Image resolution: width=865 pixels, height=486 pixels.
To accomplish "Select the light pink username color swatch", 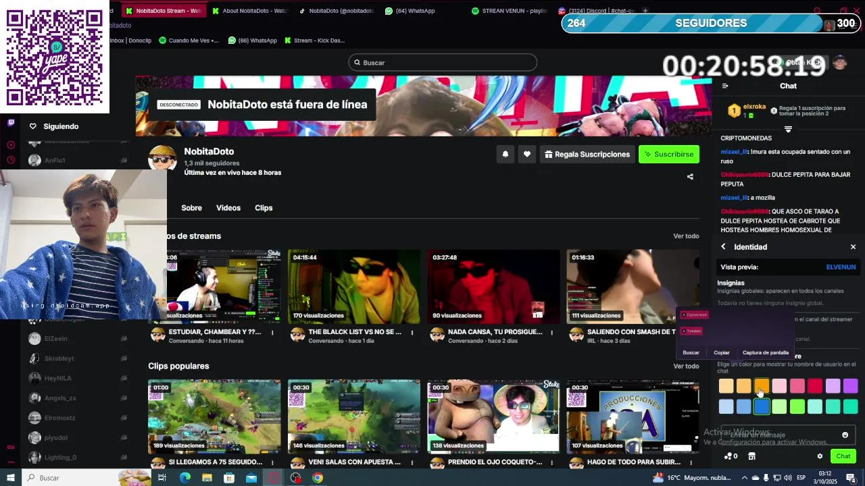I will (779, 386).
